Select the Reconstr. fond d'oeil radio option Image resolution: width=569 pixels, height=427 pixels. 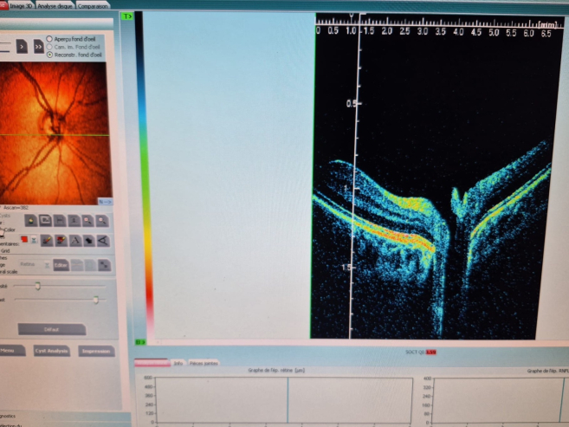tap(49, 55)
